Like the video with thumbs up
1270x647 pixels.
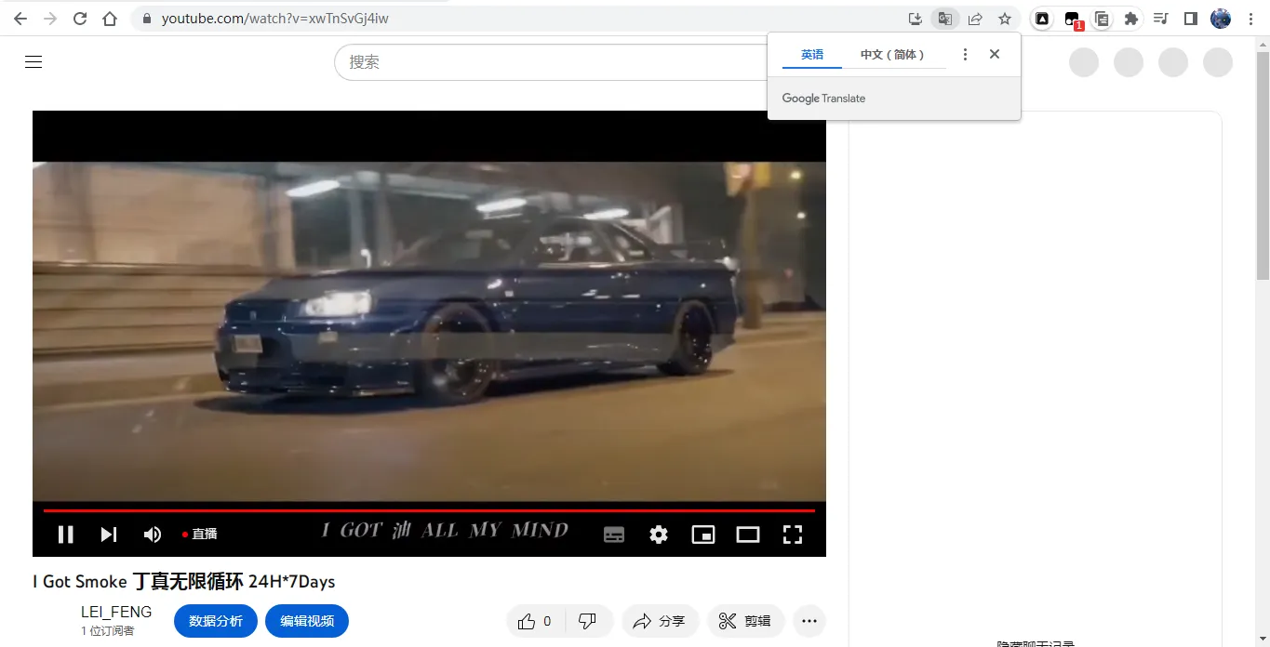point(534,621)
